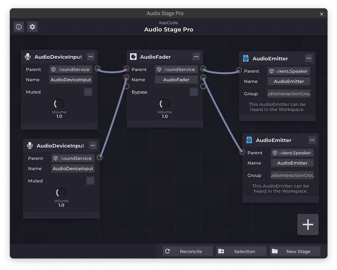Viewport: 337px width, 270px height.
Task: Click the speaker icon on the lower AudioEmitter node
Action: [249, 140]
